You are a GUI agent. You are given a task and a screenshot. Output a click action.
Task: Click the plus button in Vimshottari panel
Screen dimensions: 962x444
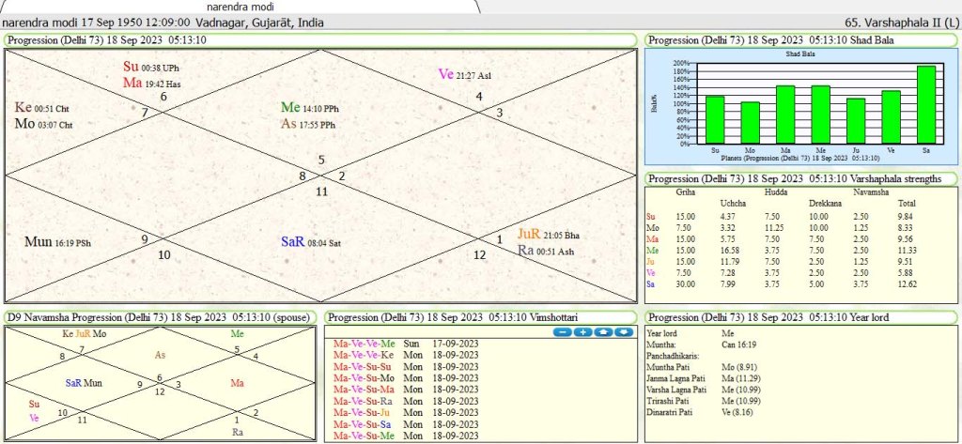tap(582, 332)
